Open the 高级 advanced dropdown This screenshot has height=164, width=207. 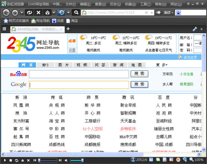[168, 13]
